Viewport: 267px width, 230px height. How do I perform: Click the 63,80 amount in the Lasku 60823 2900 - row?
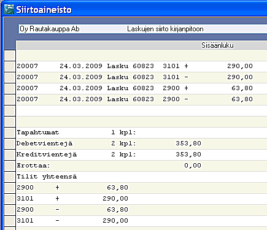pyautogui.click(x=242, y=99)
